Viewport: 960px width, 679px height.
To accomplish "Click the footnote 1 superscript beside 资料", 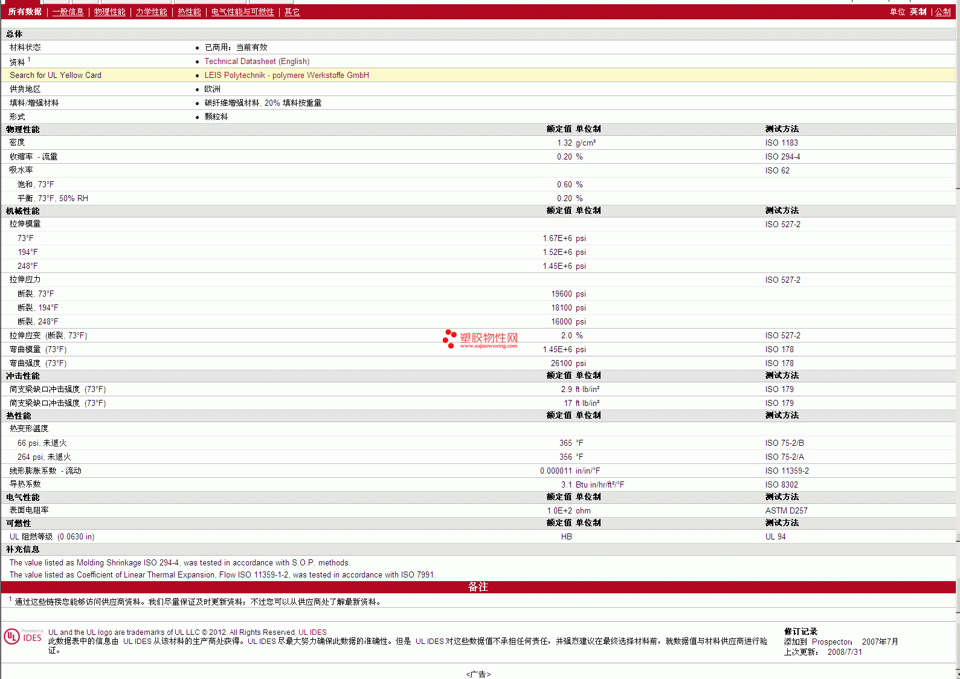I will tap(29, 59).
